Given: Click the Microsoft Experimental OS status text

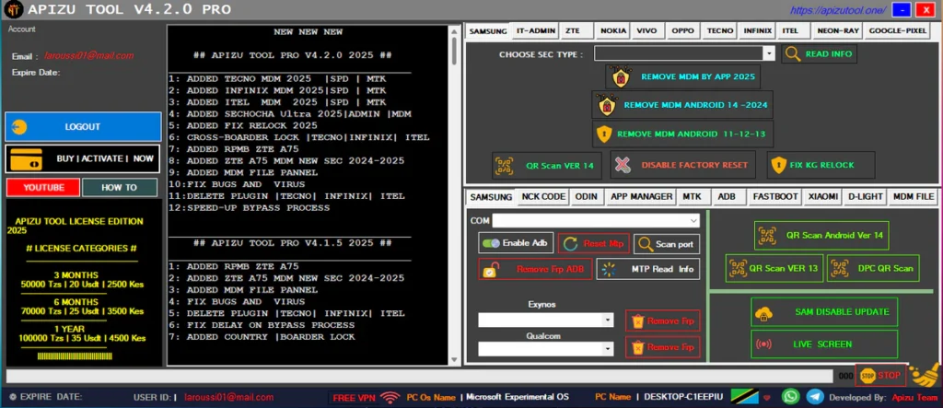Looking at the screenshot, I should (518, 397).
